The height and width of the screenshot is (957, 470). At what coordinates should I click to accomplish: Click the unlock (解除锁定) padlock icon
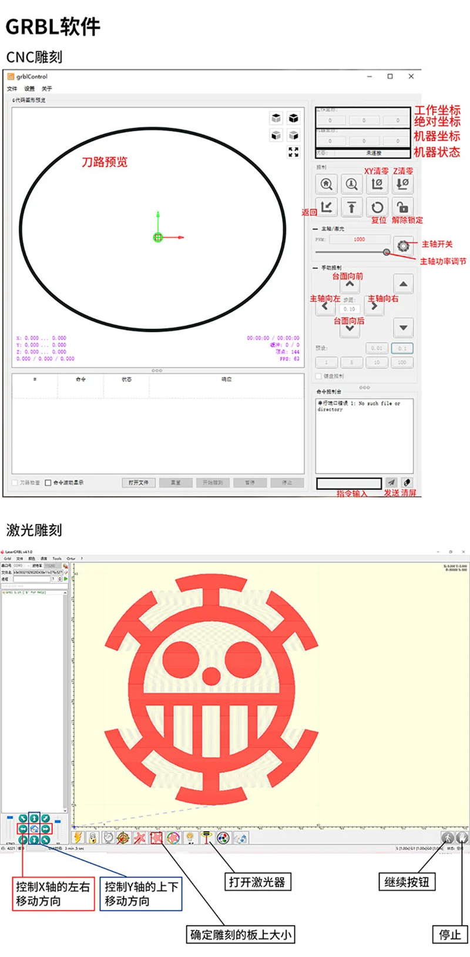402,207
